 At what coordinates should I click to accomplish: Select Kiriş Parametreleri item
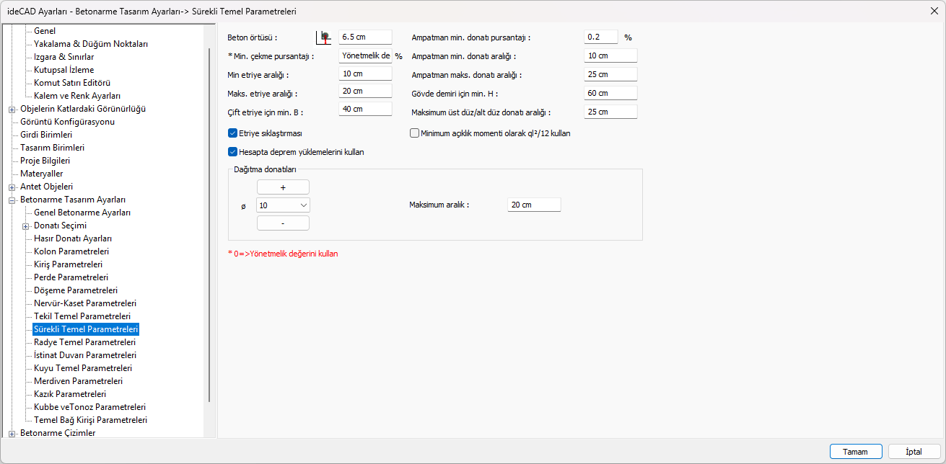pos(68,265)
